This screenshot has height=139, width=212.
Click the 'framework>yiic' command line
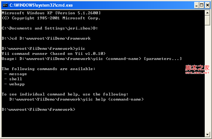click(43, 49)
